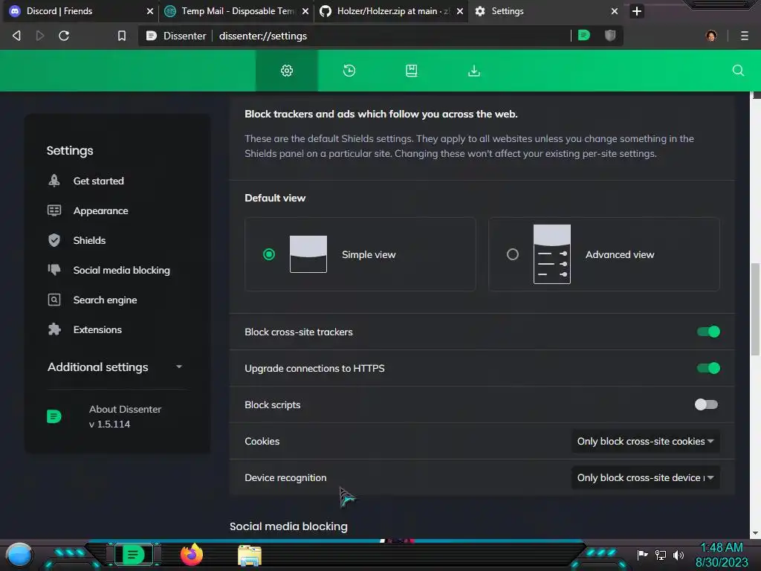Click the shield icon beside Shields
This screenshot has height=571, width=761.
pos(54,240)
